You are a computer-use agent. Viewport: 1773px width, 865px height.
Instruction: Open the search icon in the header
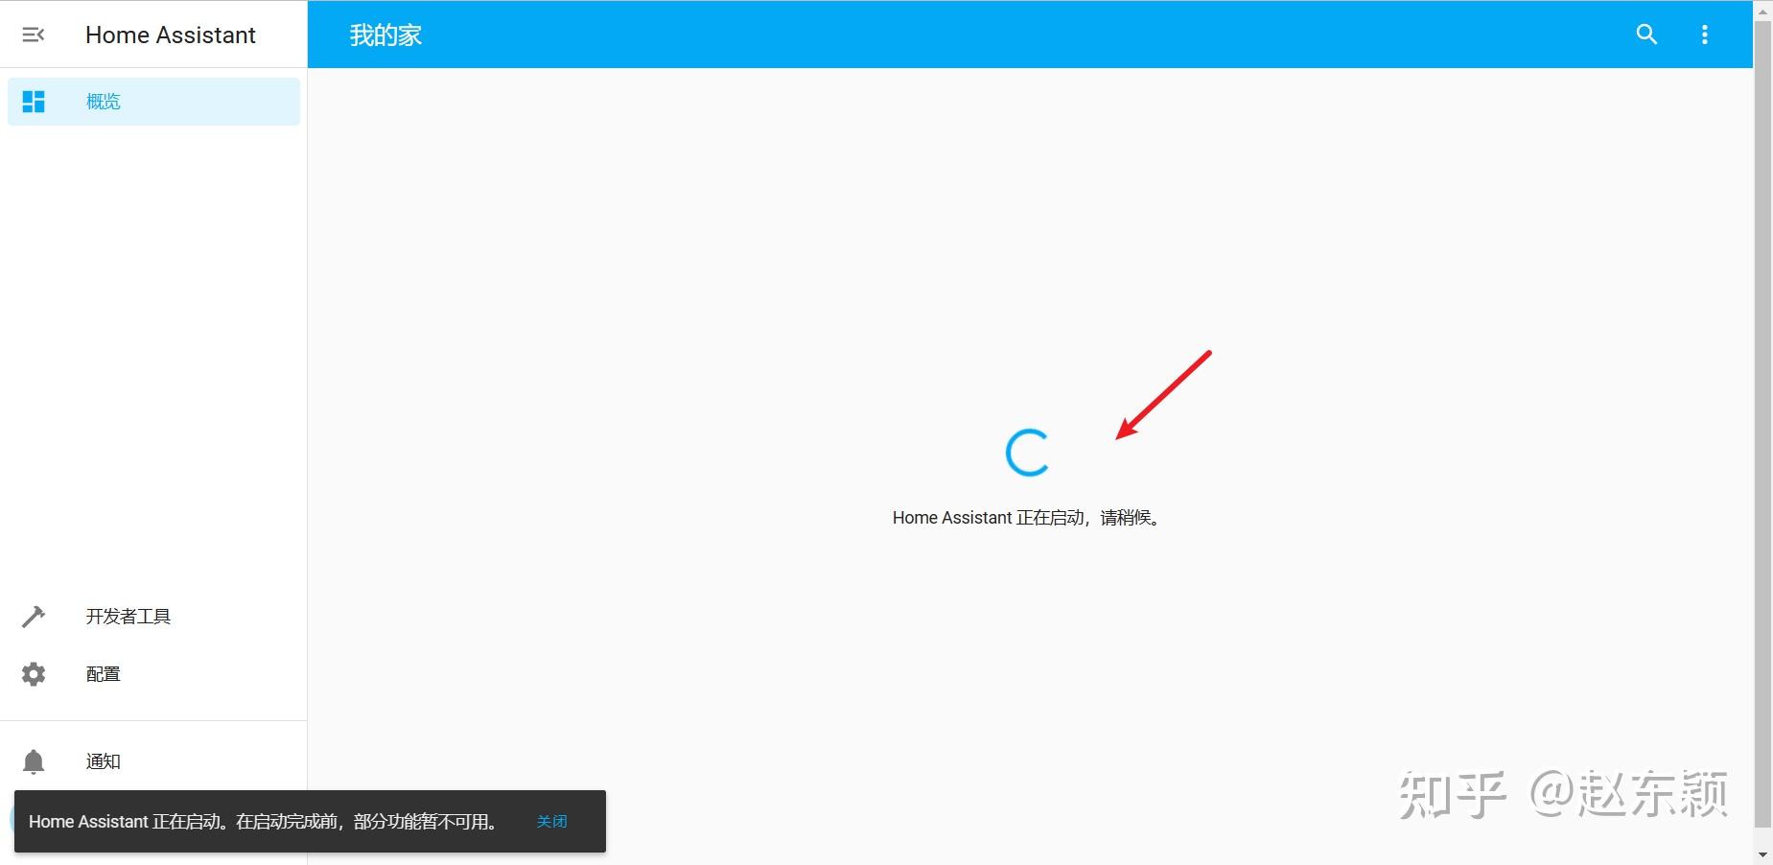(1646, 35)
